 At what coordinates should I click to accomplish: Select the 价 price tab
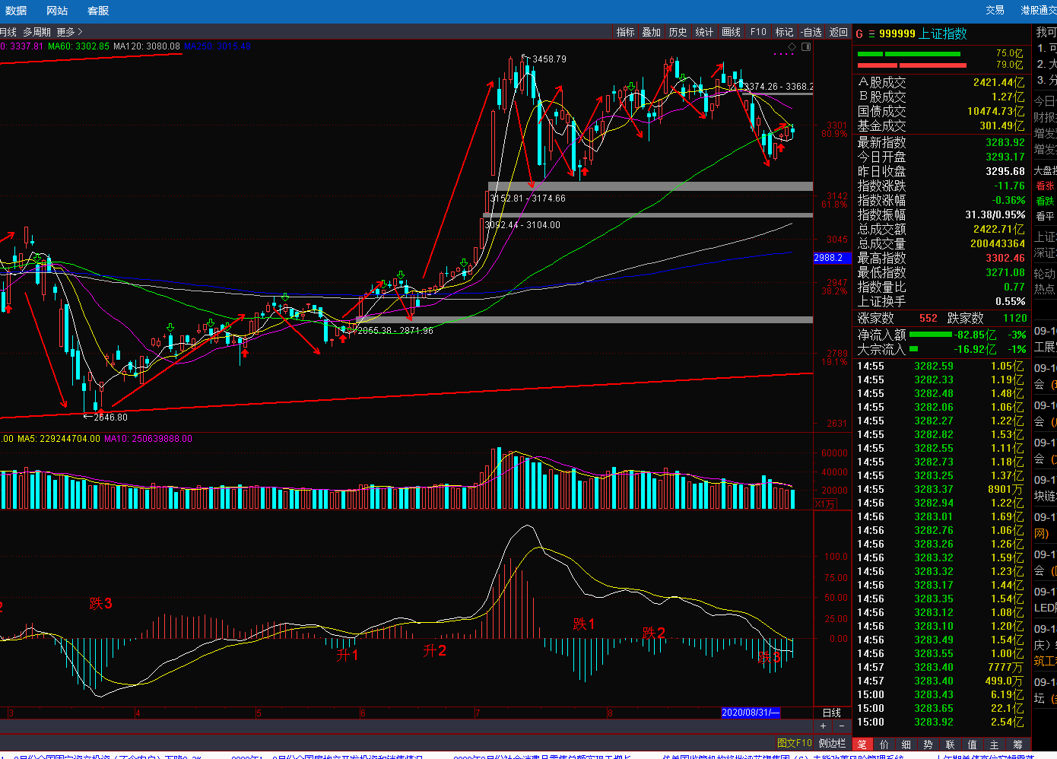pos(884,745)
